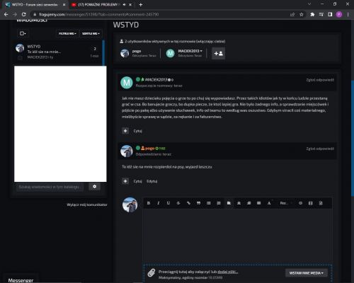The image size is (354, 283).
Task: Open MACIEK2013's profile from message author name
Action: pos(156,80)
